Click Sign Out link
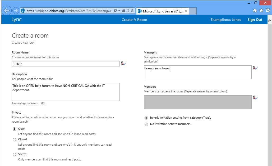The image size is (272, 166). coord(255,20)
